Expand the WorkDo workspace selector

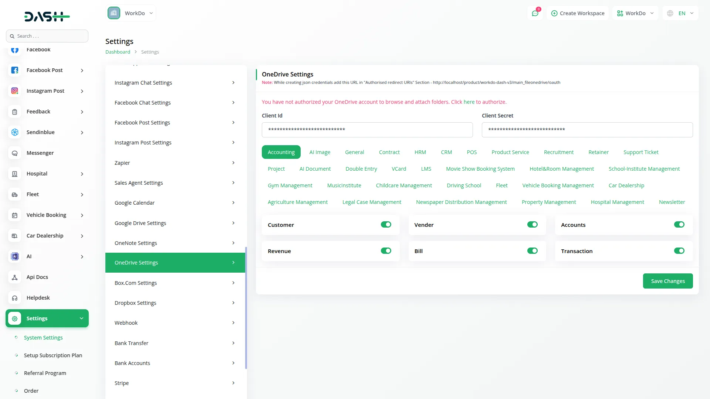[635, 13]
